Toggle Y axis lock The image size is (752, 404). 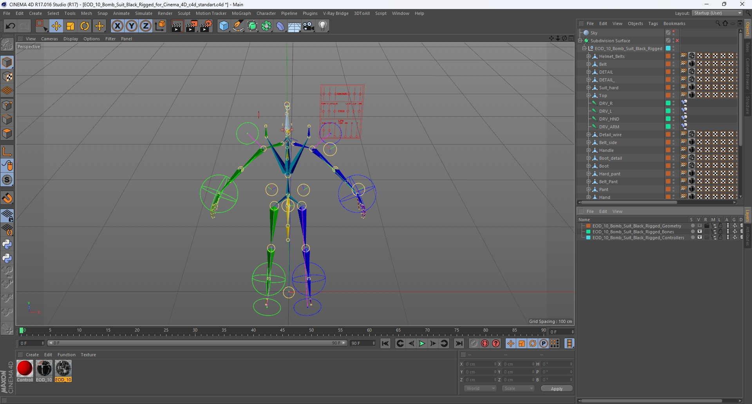(x=132, y=26)
